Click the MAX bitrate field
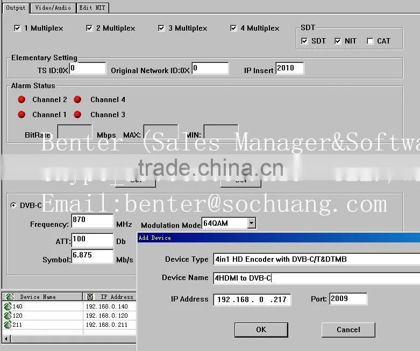 (161, 132)
